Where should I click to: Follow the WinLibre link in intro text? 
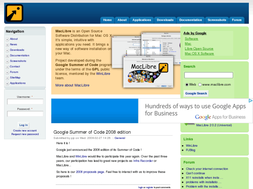pyautogui.click(x=103, y=74)
